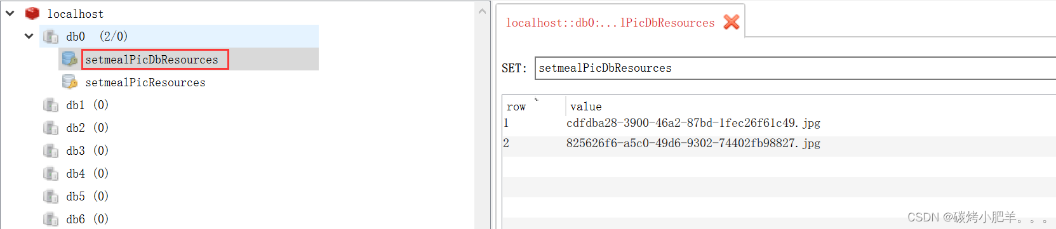Switch to the localhost::db0 key tab

point(610,23)
